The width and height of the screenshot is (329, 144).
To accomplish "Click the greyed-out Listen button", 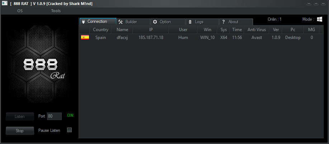I will (x=20, y=116).
